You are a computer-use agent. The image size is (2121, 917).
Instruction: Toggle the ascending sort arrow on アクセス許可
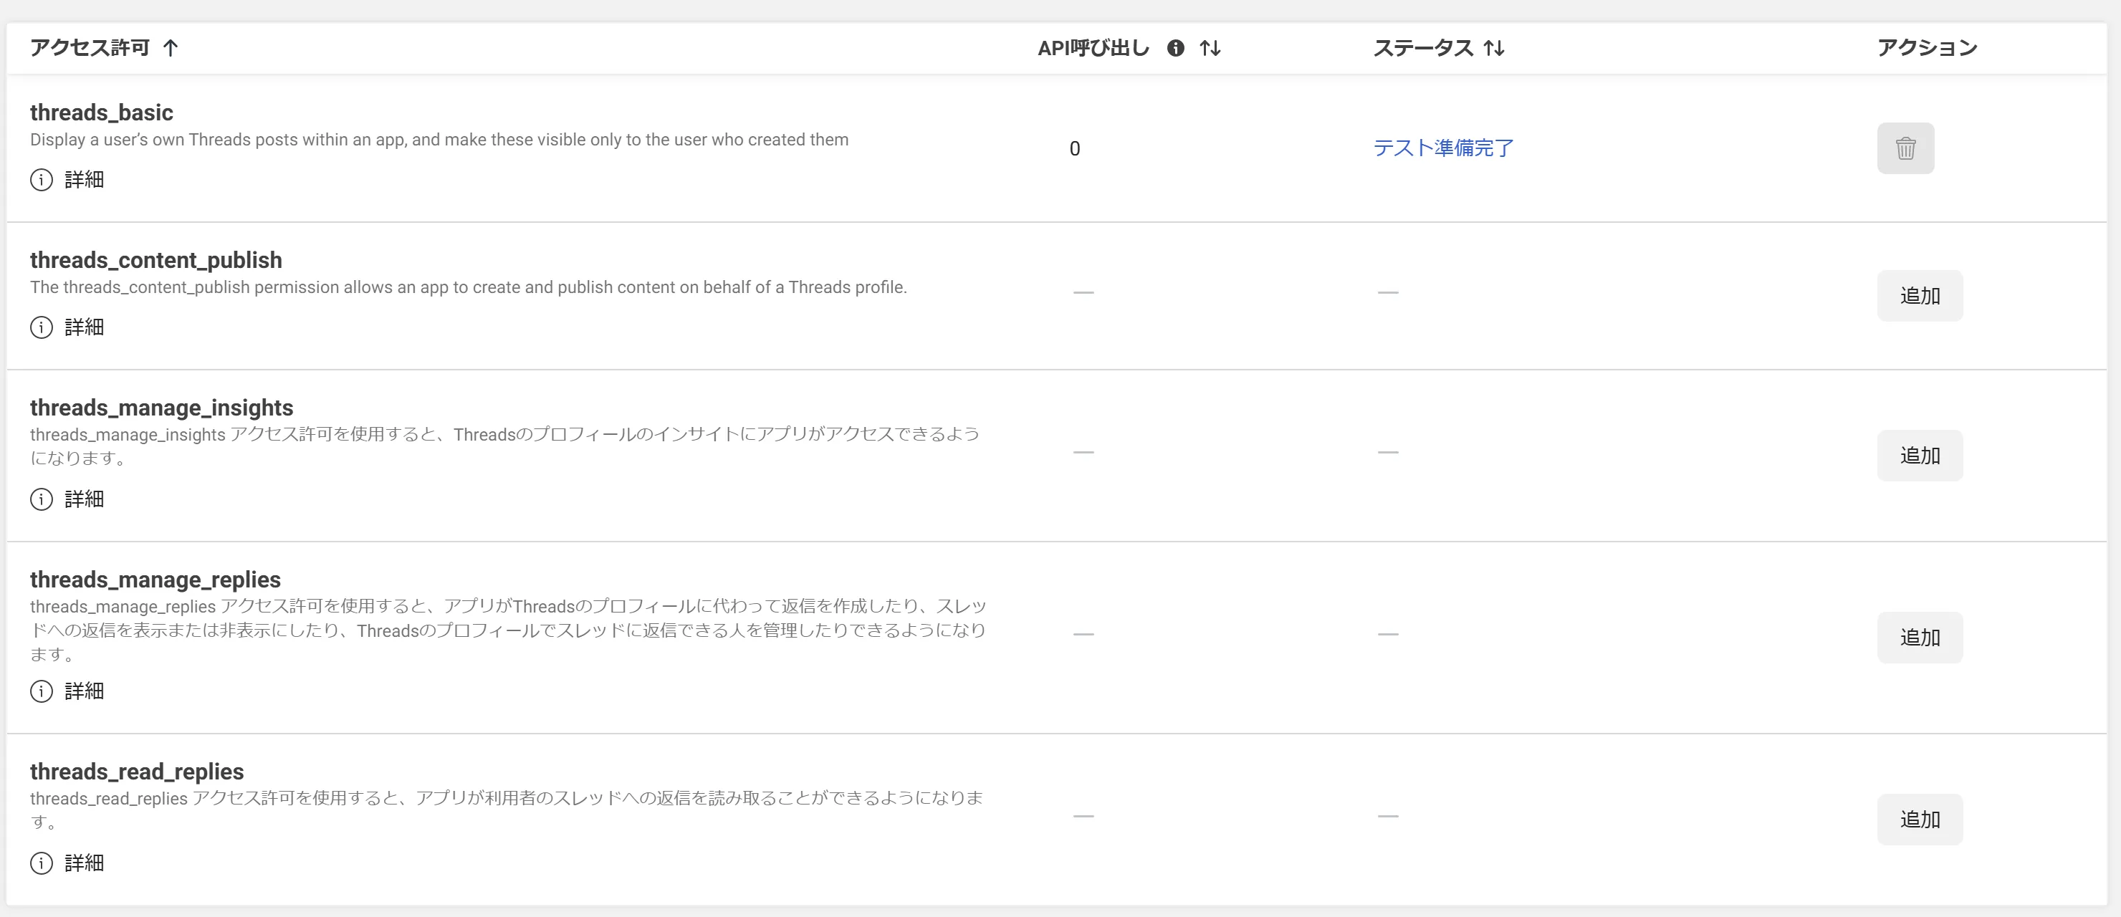tap(171, 48)
